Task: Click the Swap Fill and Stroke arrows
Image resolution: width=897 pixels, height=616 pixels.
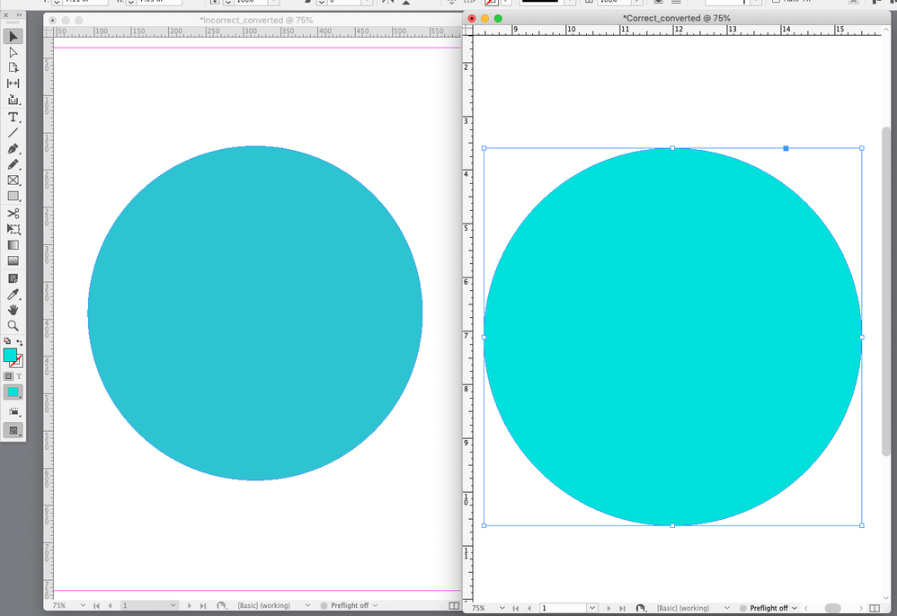Action: coord(20,342)
